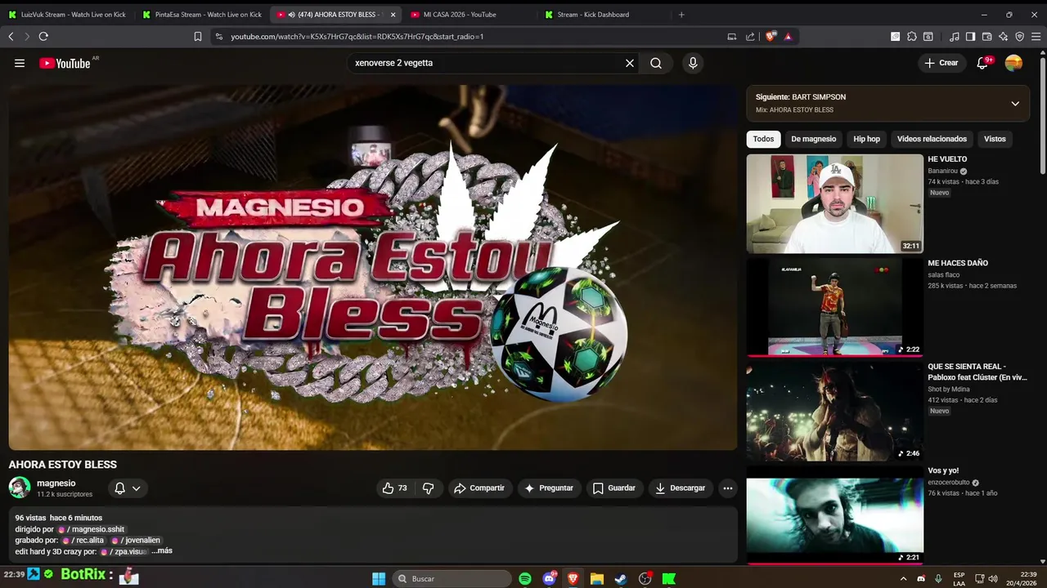Open the jovenalien link in description

136,540
